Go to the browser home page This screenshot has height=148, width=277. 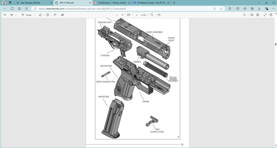click(19, 8)
